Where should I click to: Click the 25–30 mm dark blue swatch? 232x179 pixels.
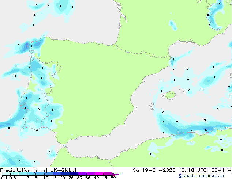click(x=74, y=174)
